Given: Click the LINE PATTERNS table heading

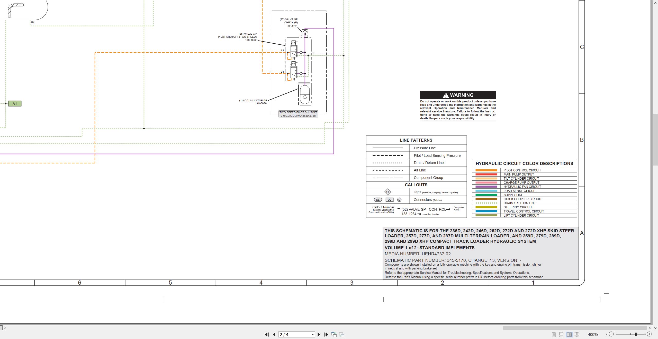Looking at the screenshot, I should click(x=416, y=140).
